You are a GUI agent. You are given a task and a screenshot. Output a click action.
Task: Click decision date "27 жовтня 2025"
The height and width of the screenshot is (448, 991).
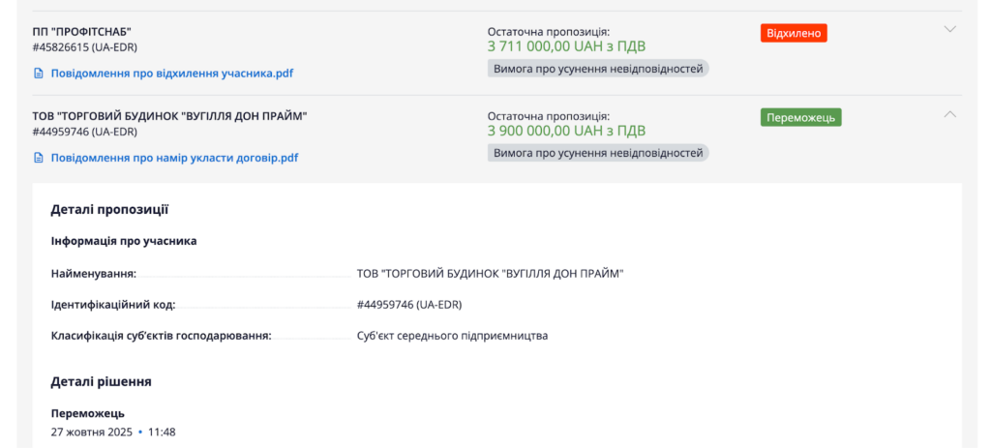(x=92, y=432)
